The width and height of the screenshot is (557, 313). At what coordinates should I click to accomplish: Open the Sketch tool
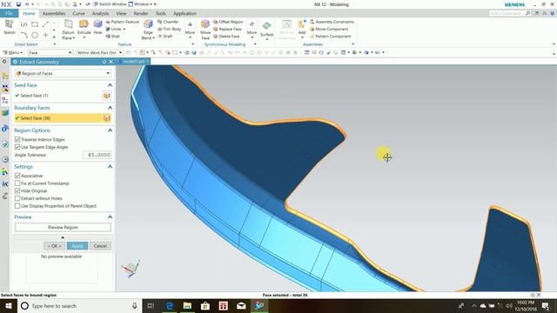point(10,27)
